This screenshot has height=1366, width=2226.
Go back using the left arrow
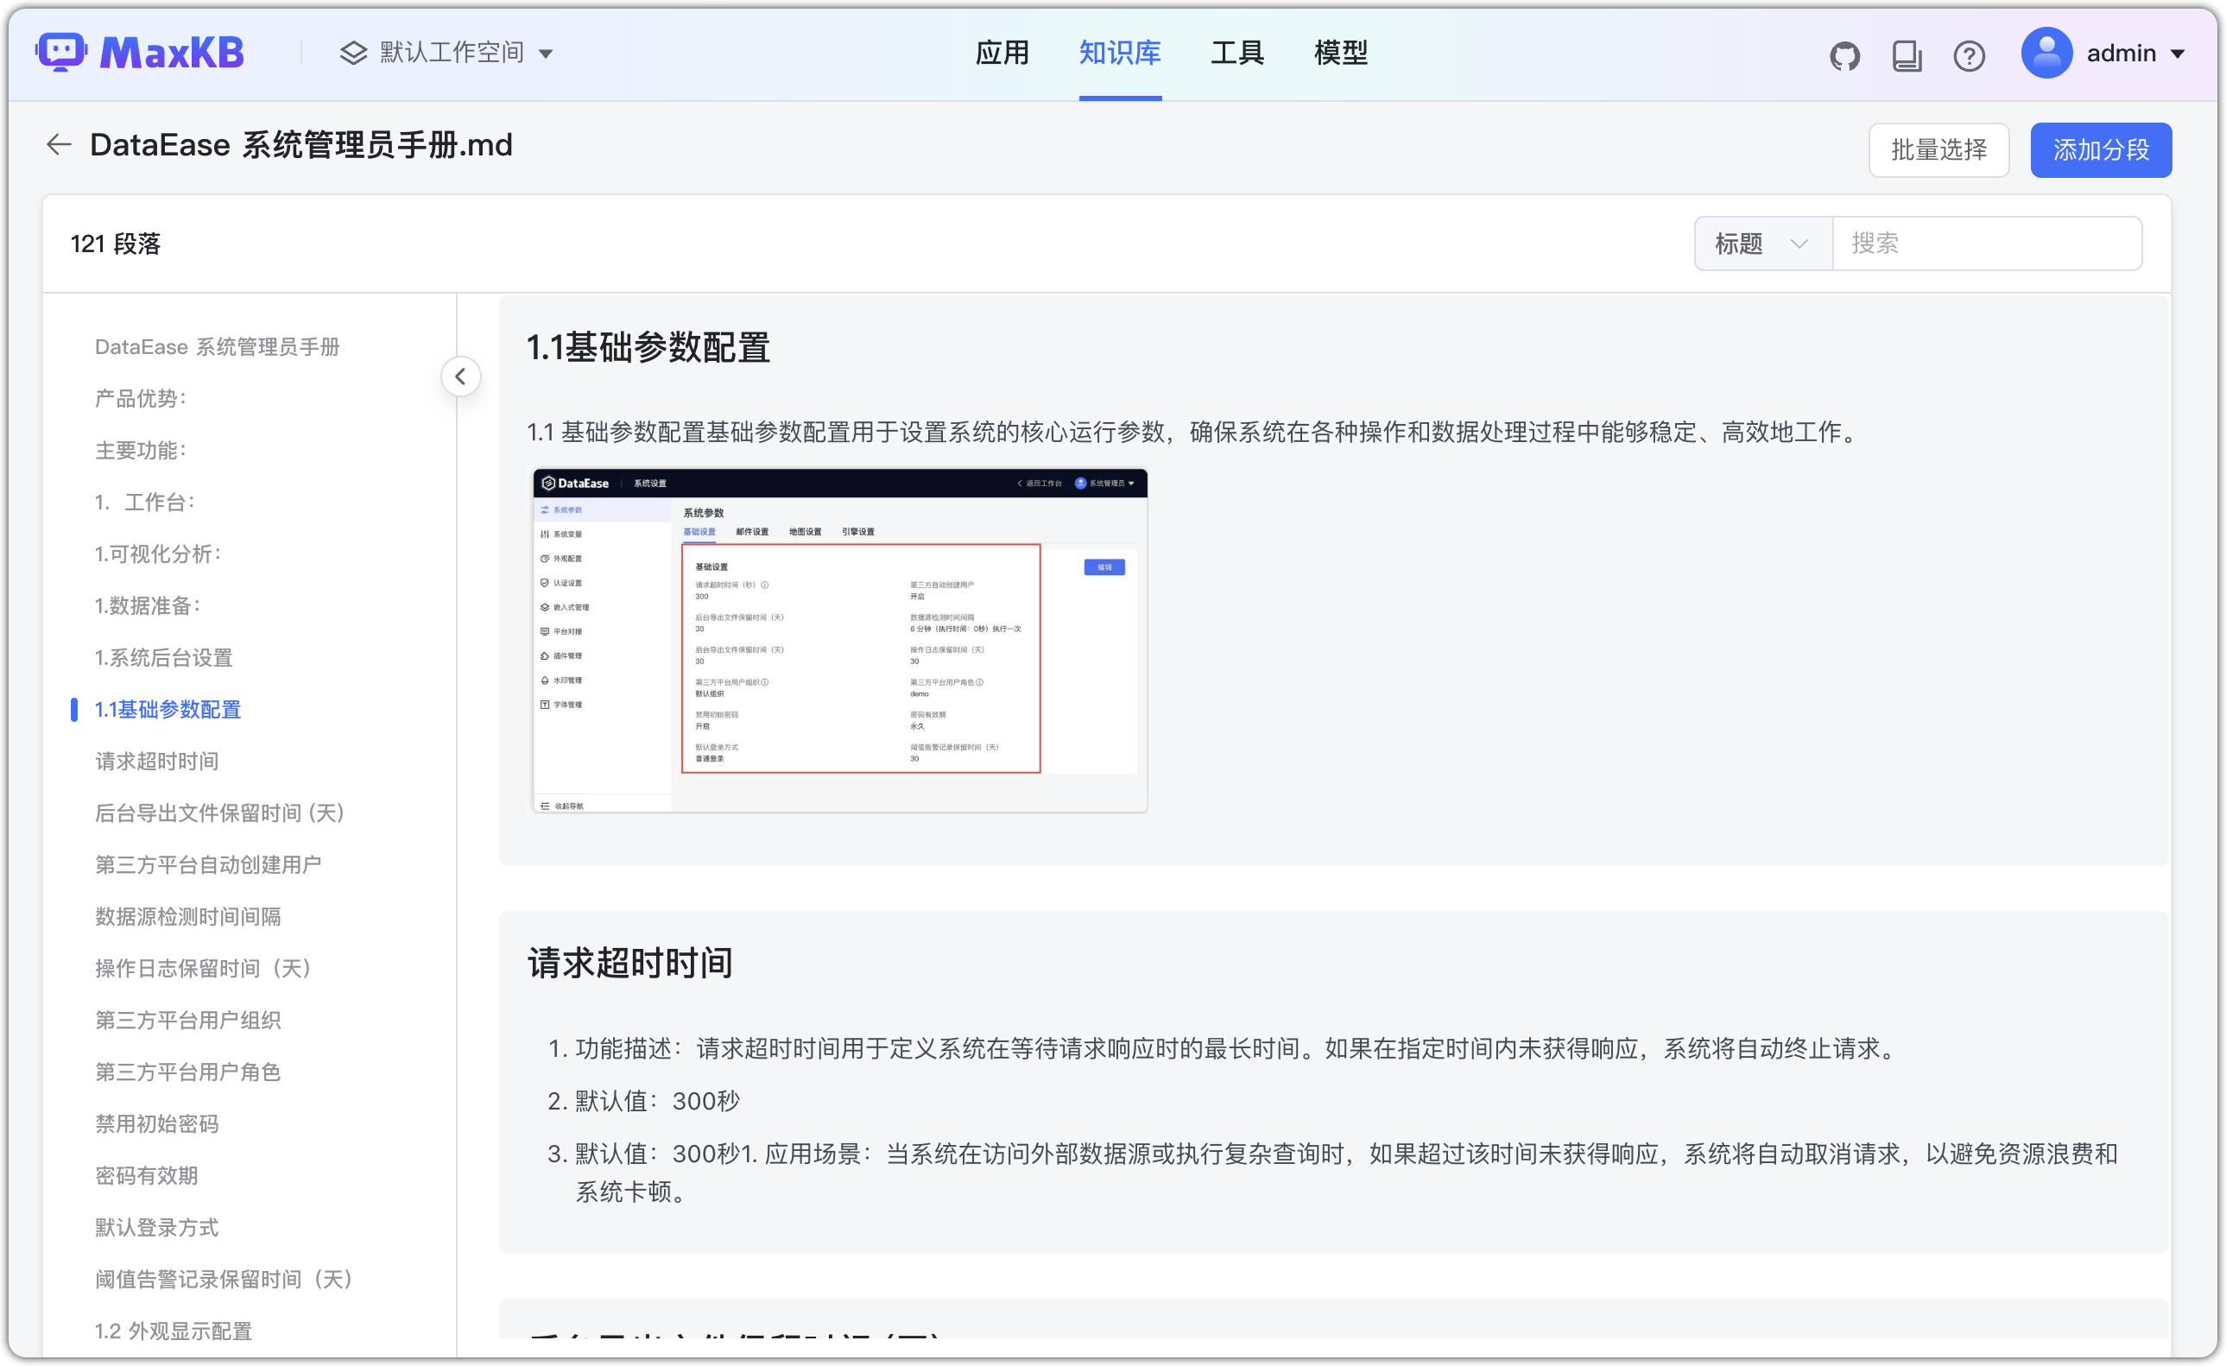coord(59,144)
